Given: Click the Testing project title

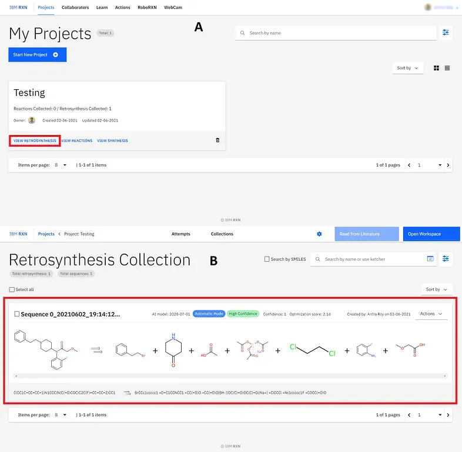Looking at the screenshot, I should (29, 93).
